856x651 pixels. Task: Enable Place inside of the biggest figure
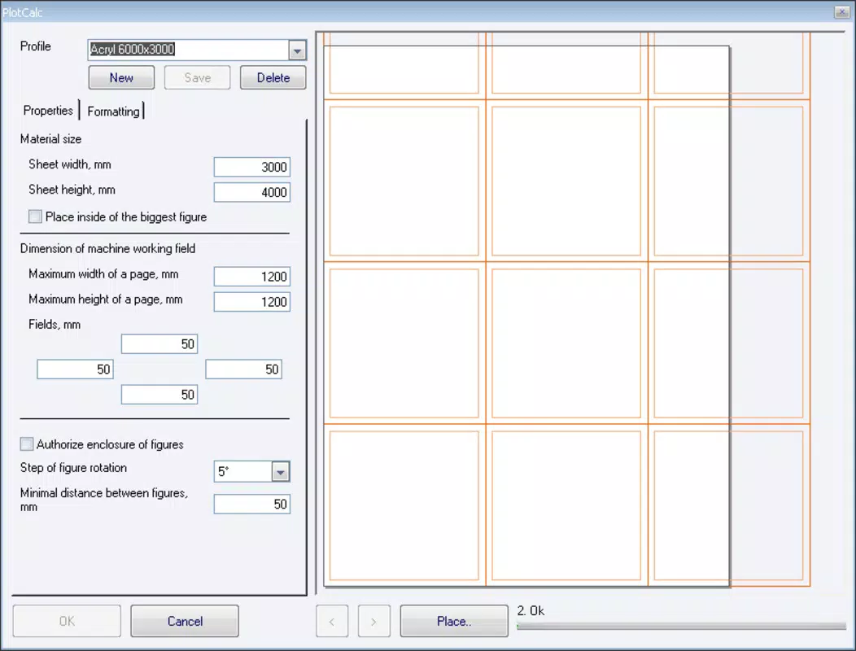[35, 216]
